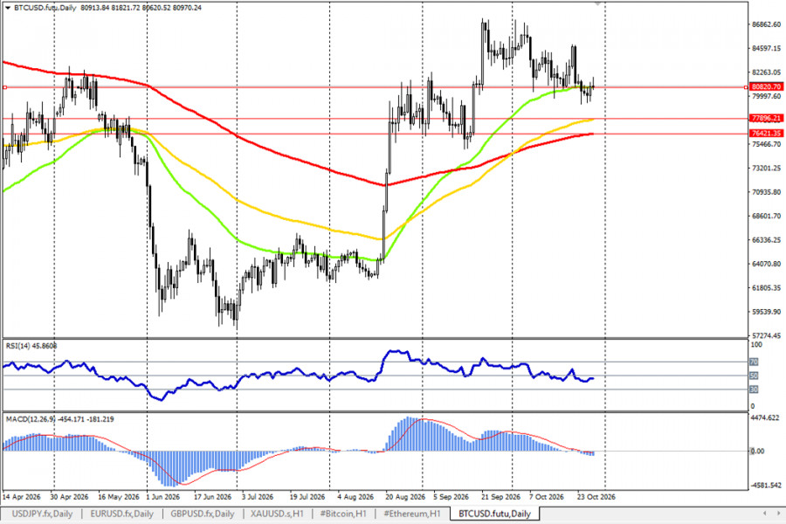
Task: Click the 23 Oct 2026 date label
Action: tap(596, 497)
